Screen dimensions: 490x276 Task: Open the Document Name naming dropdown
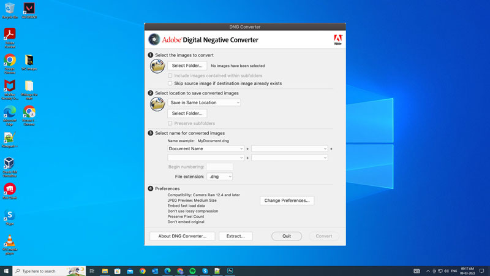click(206, 148)
